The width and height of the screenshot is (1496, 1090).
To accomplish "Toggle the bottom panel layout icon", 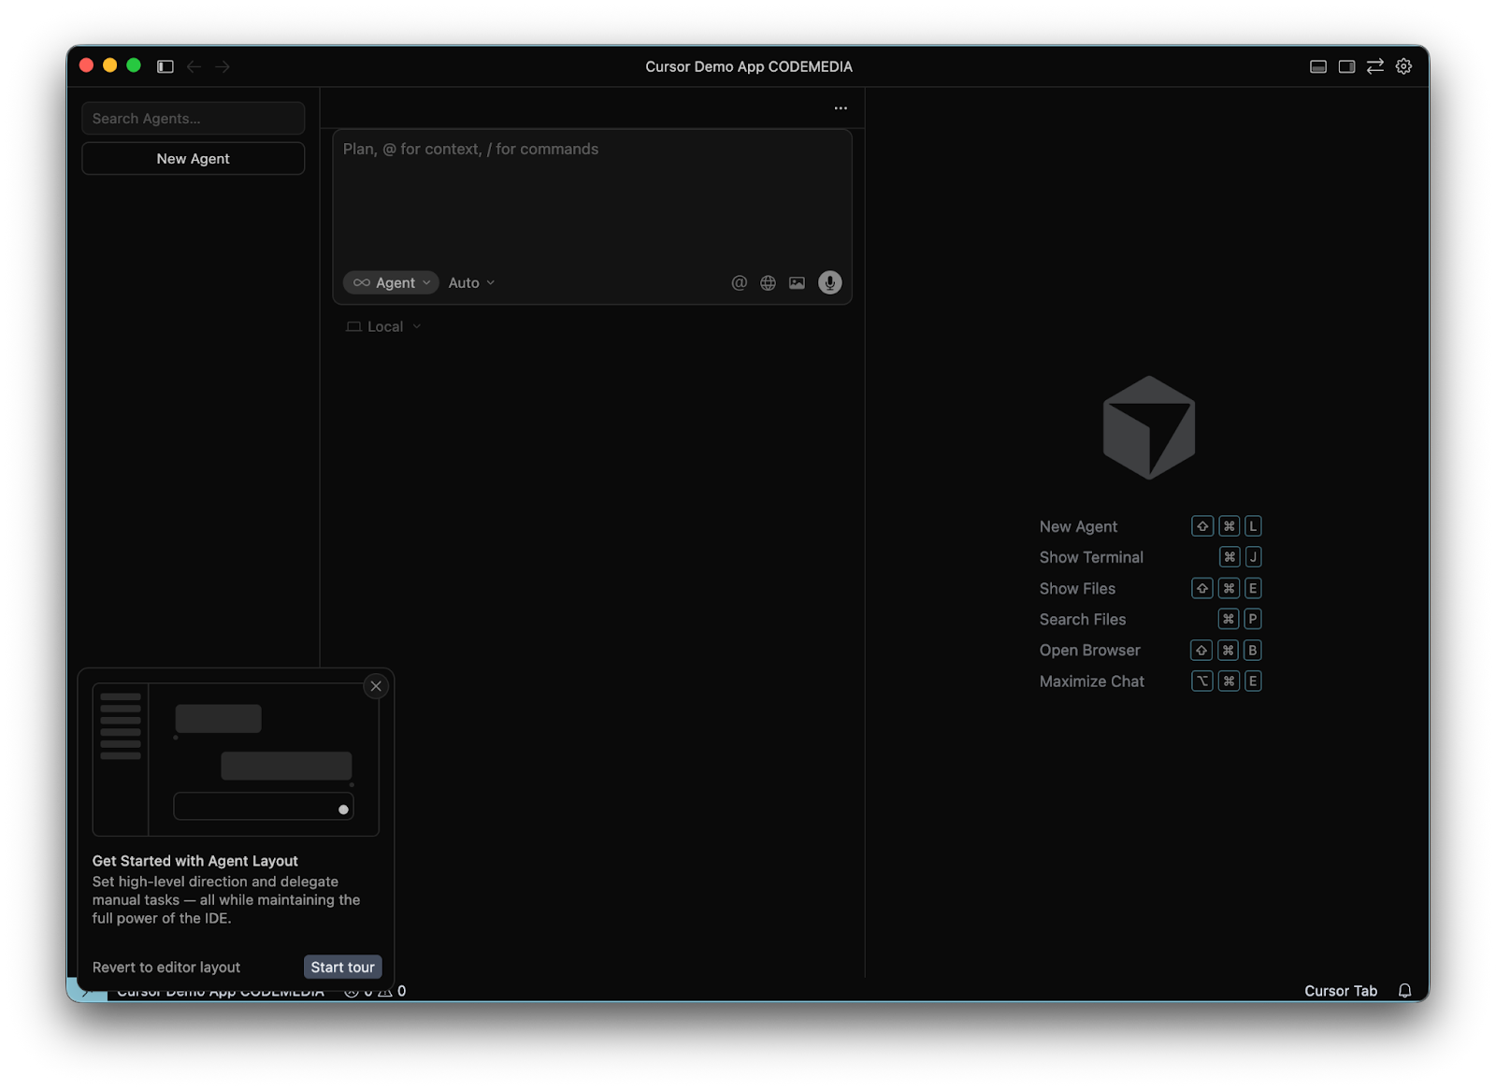I will (x=1318, y=66).
